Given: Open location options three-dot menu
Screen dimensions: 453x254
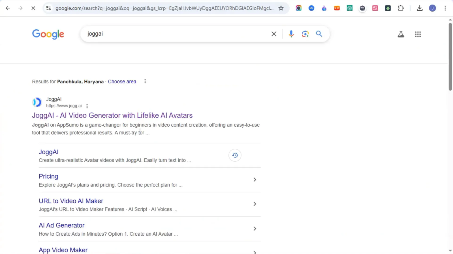Looking at the screenshot, I should (145, 81).
